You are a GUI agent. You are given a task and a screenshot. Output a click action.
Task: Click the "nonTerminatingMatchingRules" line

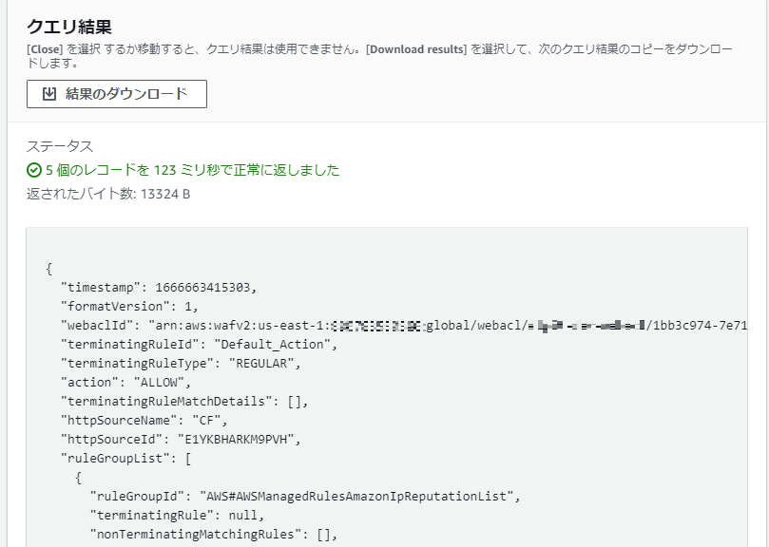214,534
